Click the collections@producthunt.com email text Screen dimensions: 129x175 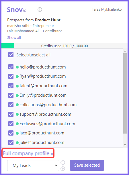[48, 105]
